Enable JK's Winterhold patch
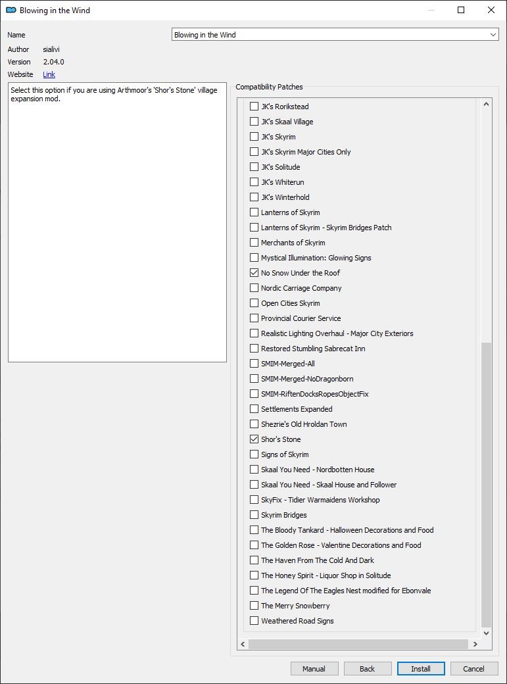This screenshot has width=507, height=684. pyautogui.click(x=254, y=197)
